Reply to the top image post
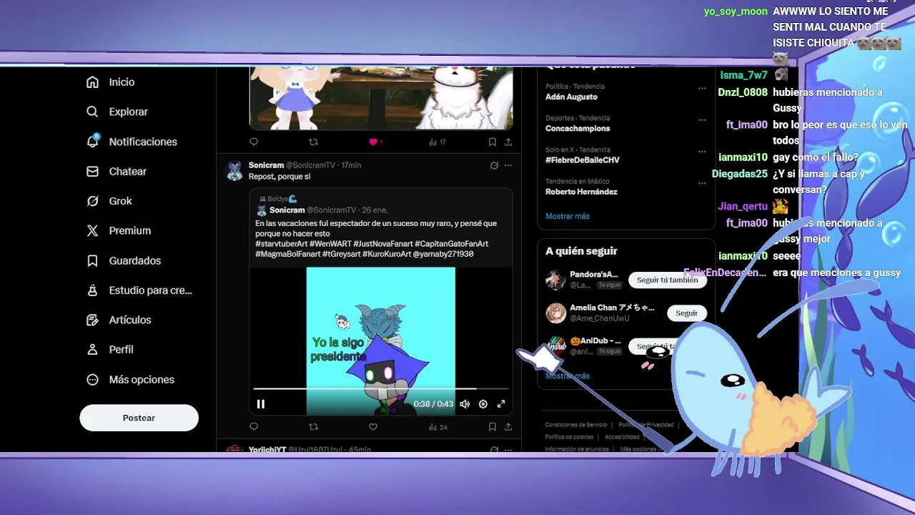Image resolution: width=915 pixels, height=515 pixels. click(254, 142)
